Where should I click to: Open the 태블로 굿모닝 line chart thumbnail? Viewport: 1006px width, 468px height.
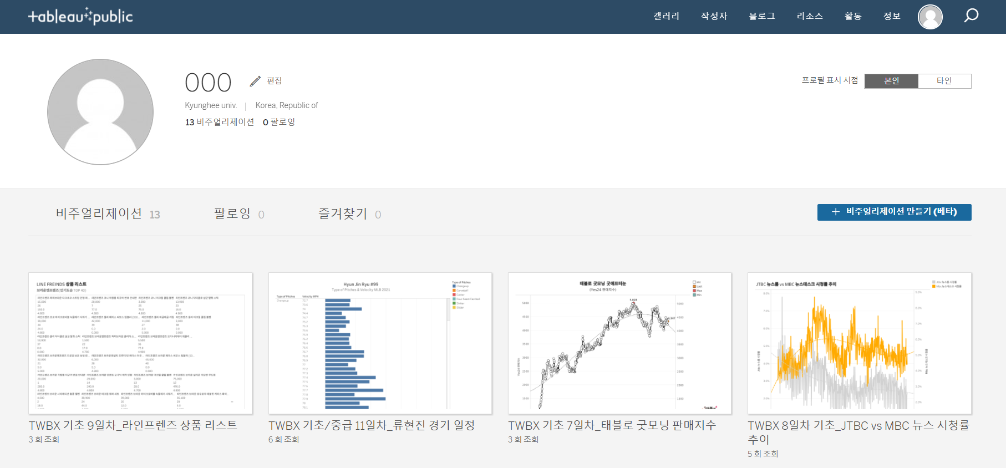point(619,343)
